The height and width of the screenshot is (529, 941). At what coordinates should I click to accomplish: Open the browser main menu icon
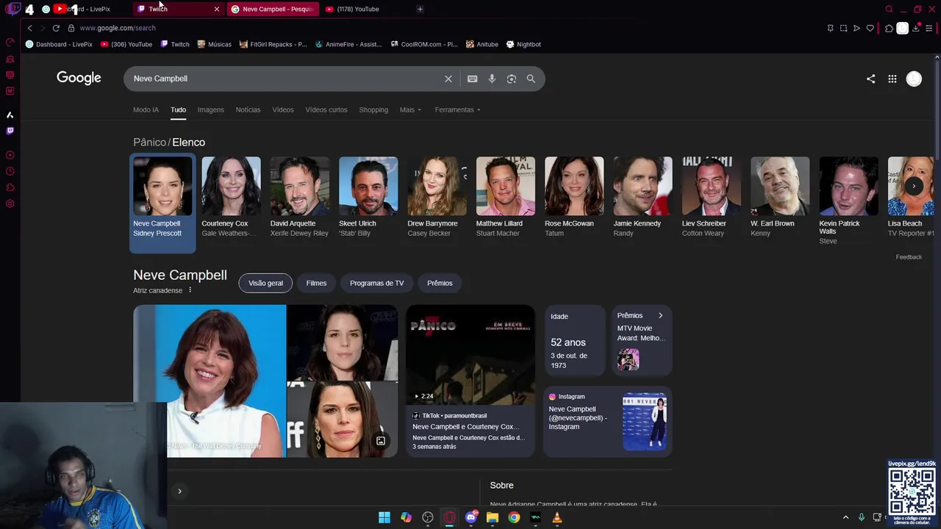[929, 28]
